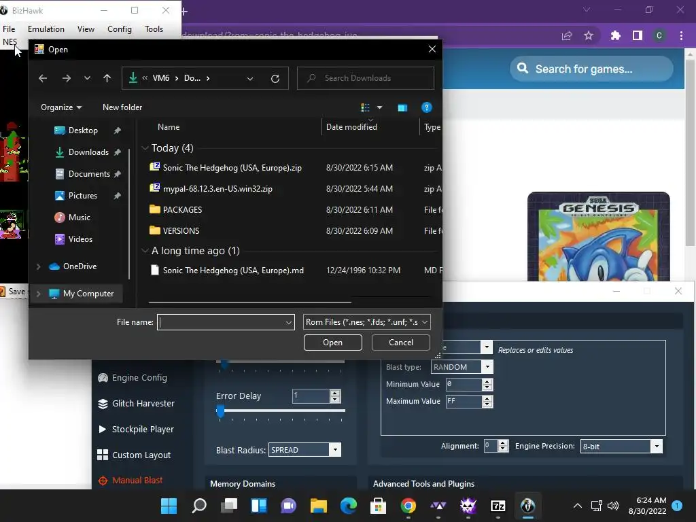Open BizHawk Tools menu
Screen dimensions: 696x522
(x=154, y=29)
